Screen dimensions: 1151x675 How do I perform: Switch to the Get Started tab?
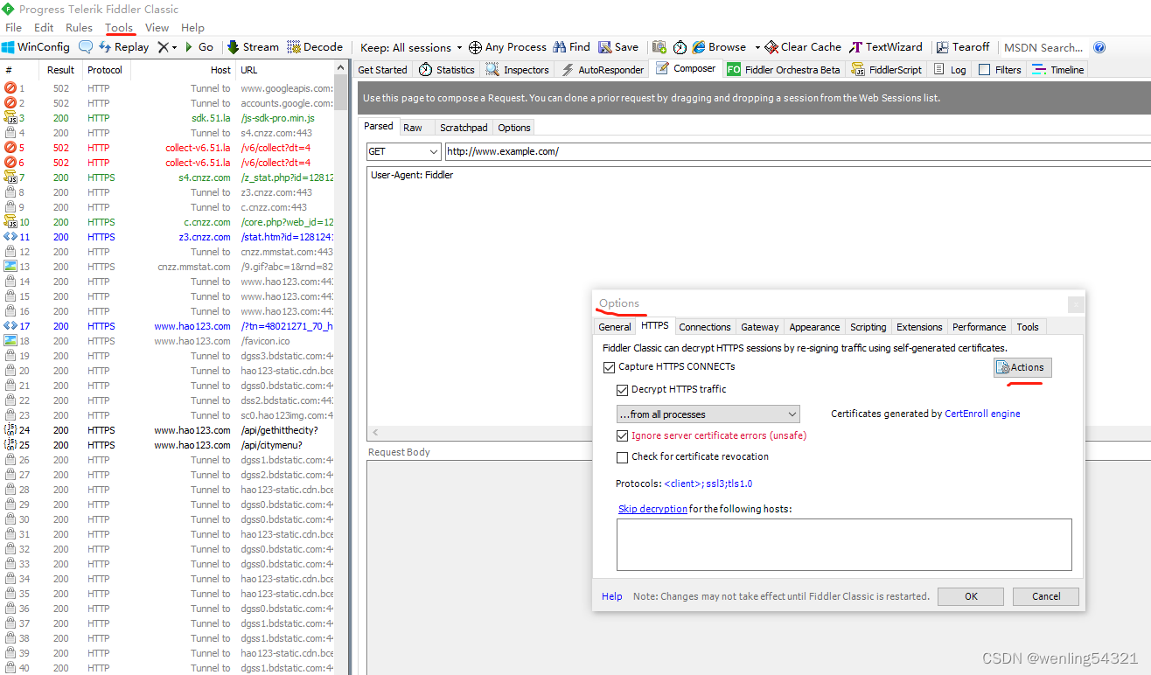click(382, 70)
